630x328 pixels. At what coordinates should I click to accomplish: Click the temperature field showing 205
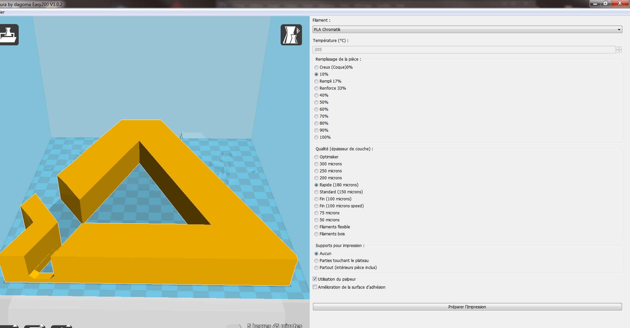(464, 50)
